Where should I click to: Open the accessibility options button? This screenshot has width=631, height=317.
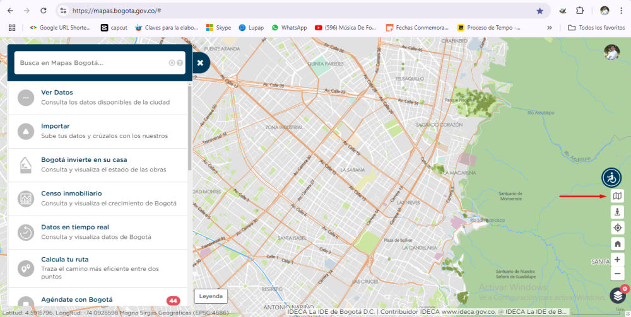point(611,178)
